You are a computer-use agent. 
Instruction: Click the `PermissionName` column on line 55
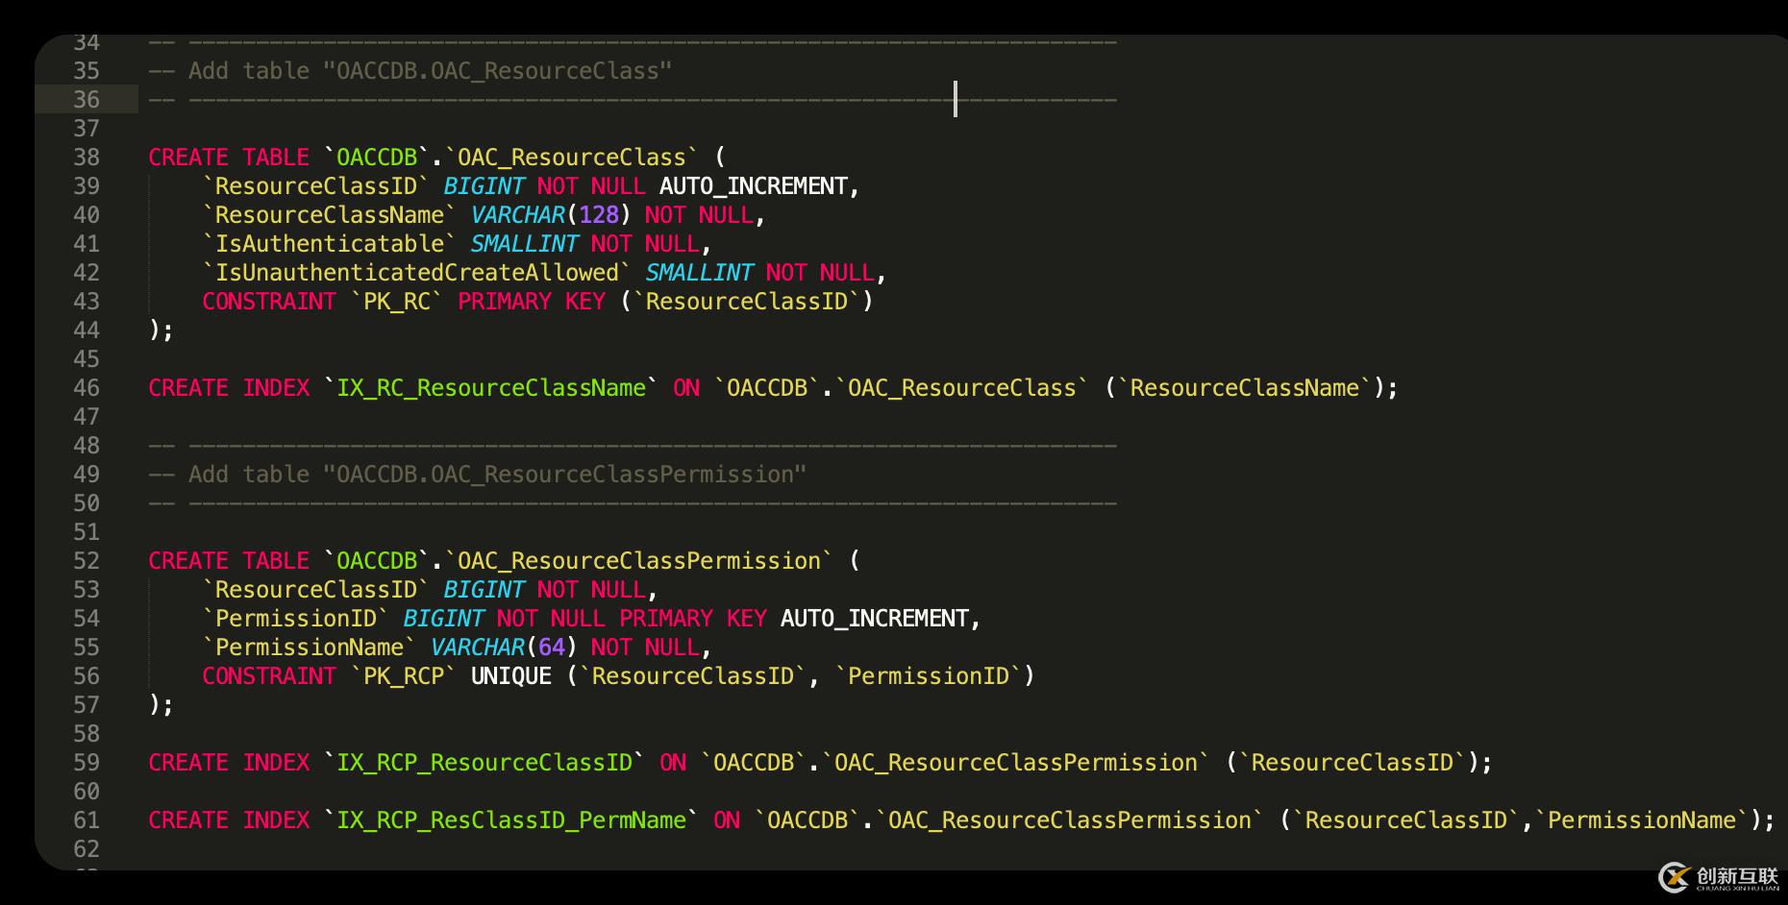[x=309, y=648]
